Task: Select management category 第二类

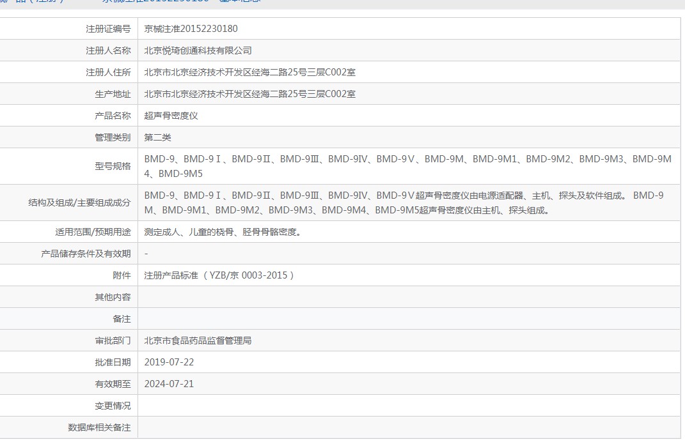Action: (x=158, y=138)
